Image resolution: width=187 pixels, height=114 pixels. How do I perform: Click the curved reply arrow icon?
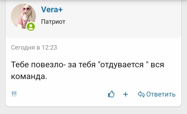[x=141, y=94]
